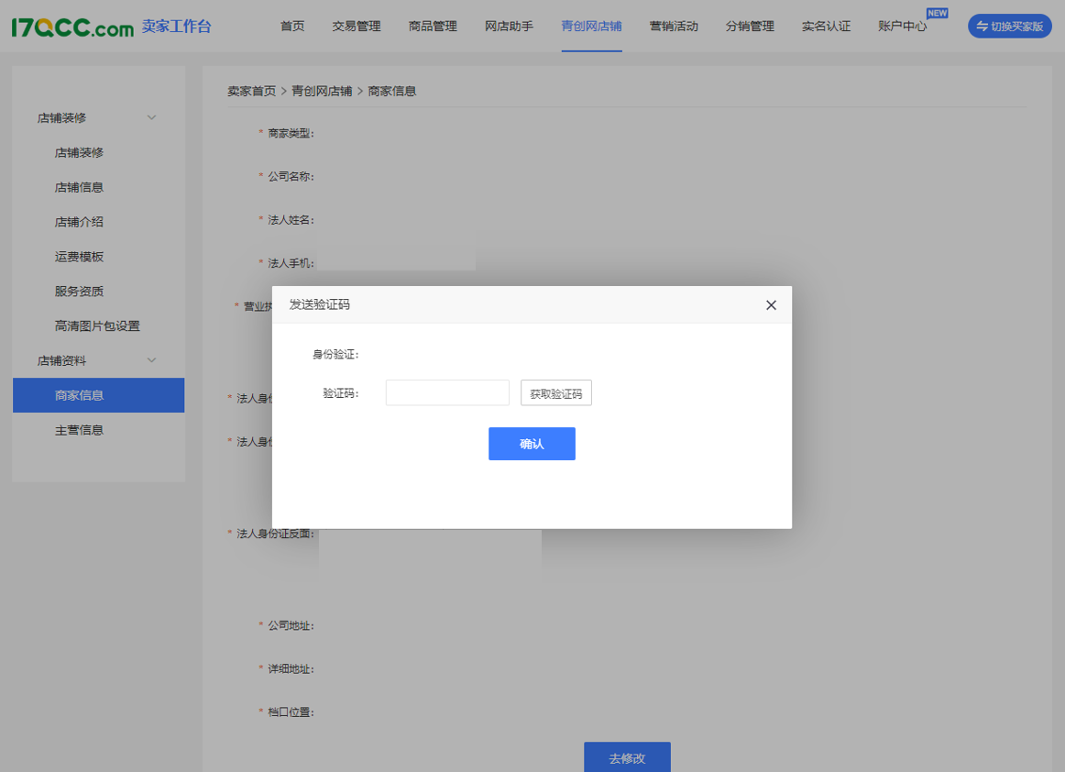Click the 获取验证码 button
The width and height of the screenshot is (1065, 772).
(x=555, y=393)
